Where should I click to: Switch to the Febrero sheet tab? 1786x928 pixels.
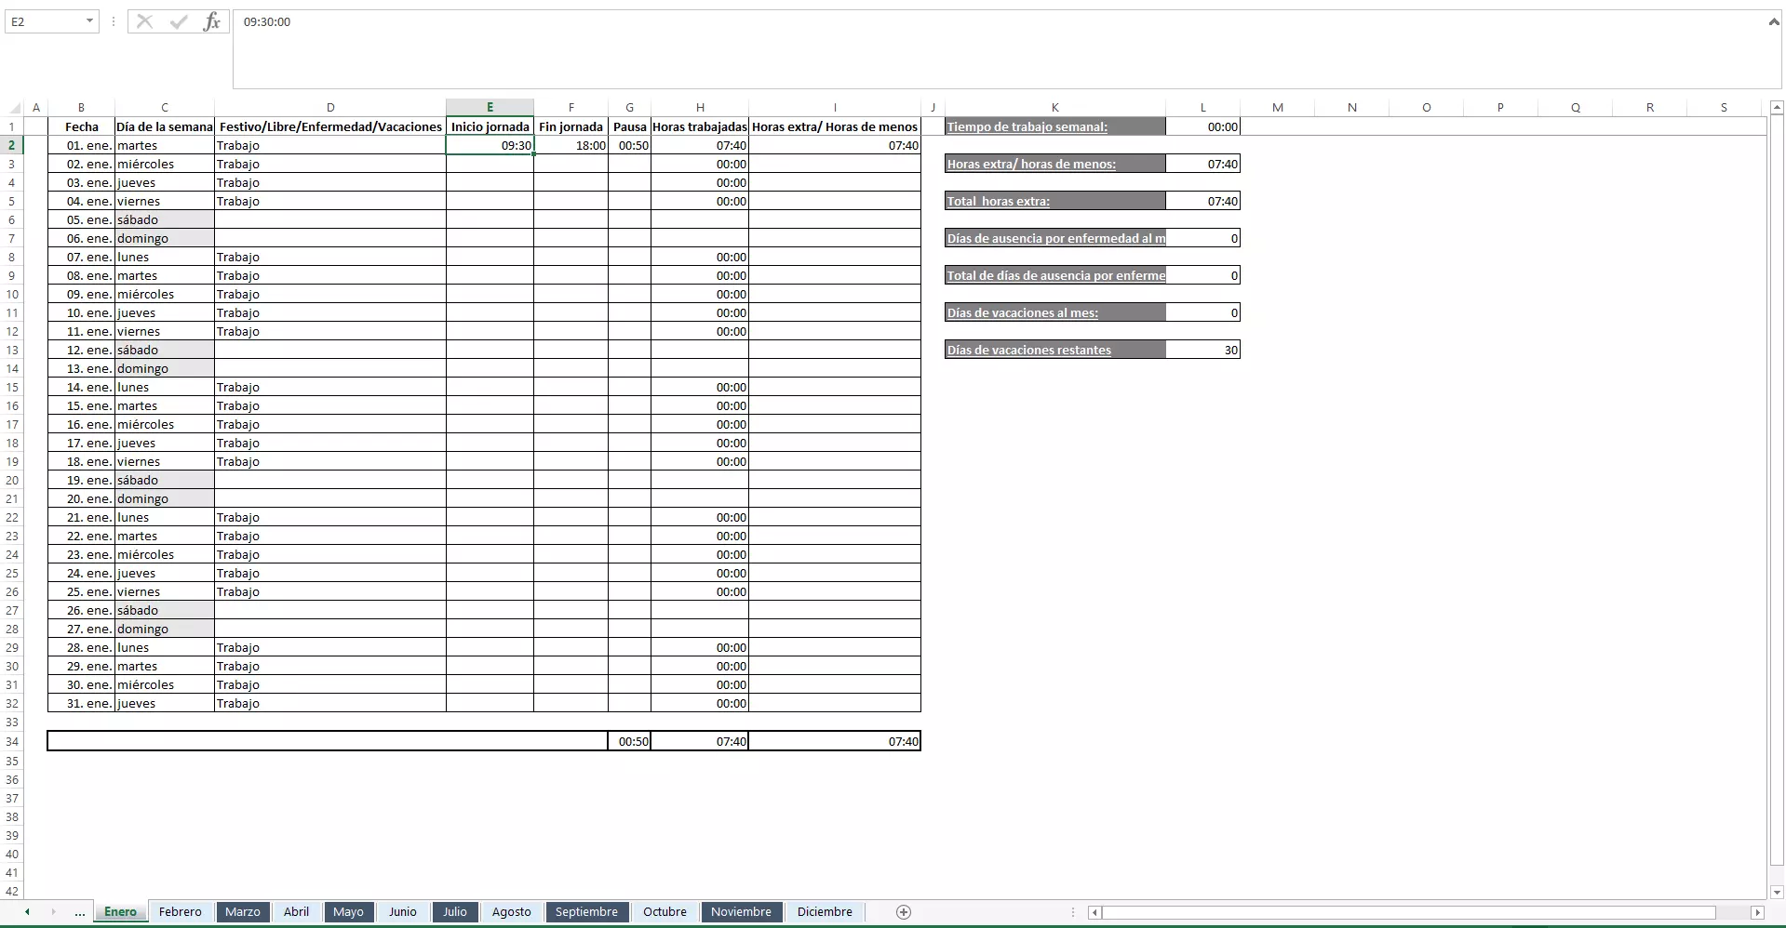click(x=180, y=912)
